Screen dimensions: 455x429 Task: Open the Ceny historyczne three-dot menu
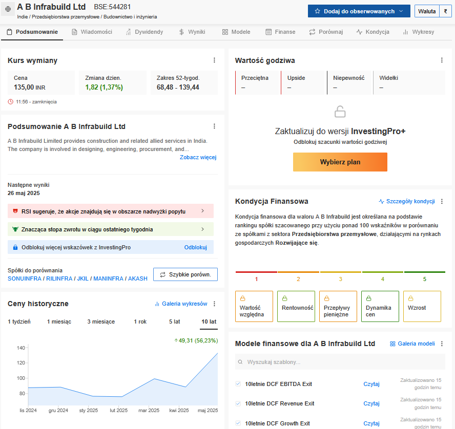[x=215, y=304]
